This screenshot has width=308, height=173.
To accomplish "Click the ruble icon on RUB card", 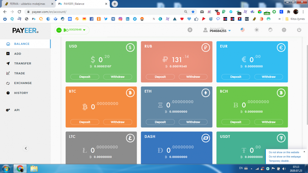I will (x=205, y=47).
